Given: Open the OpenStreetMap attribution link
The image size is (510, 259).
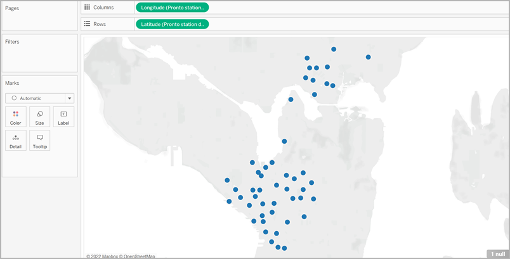Looking at the screenshot, I should pyautogui.click(x=139, y=256).
